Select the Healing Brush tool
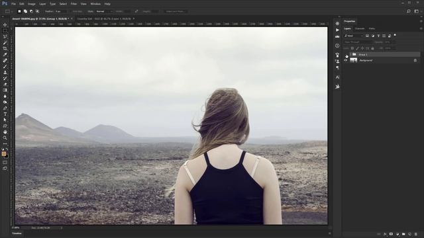Image resolution: width=424 pixels, height=238 pixels. coord(5,60)
